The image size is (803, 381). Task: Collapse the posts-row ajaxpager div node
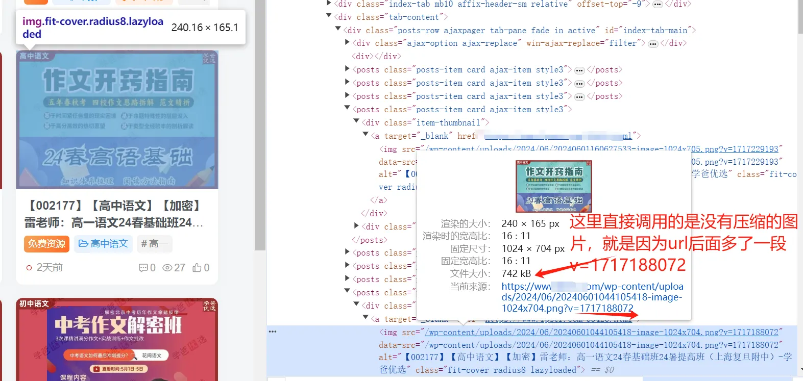click(338, 30)
